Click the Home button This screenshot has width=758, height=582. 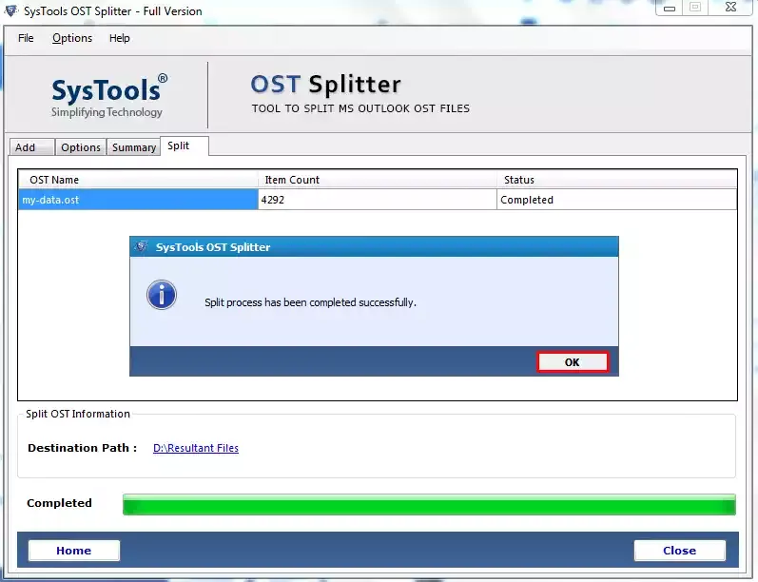point(74,550)
